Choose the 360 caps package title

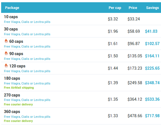12,112
